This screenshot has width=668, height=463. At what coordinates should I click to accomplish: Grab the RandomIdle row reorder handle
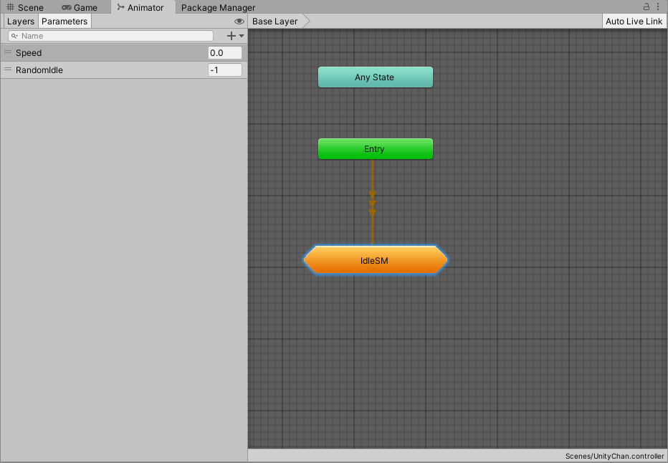(8, 69)
